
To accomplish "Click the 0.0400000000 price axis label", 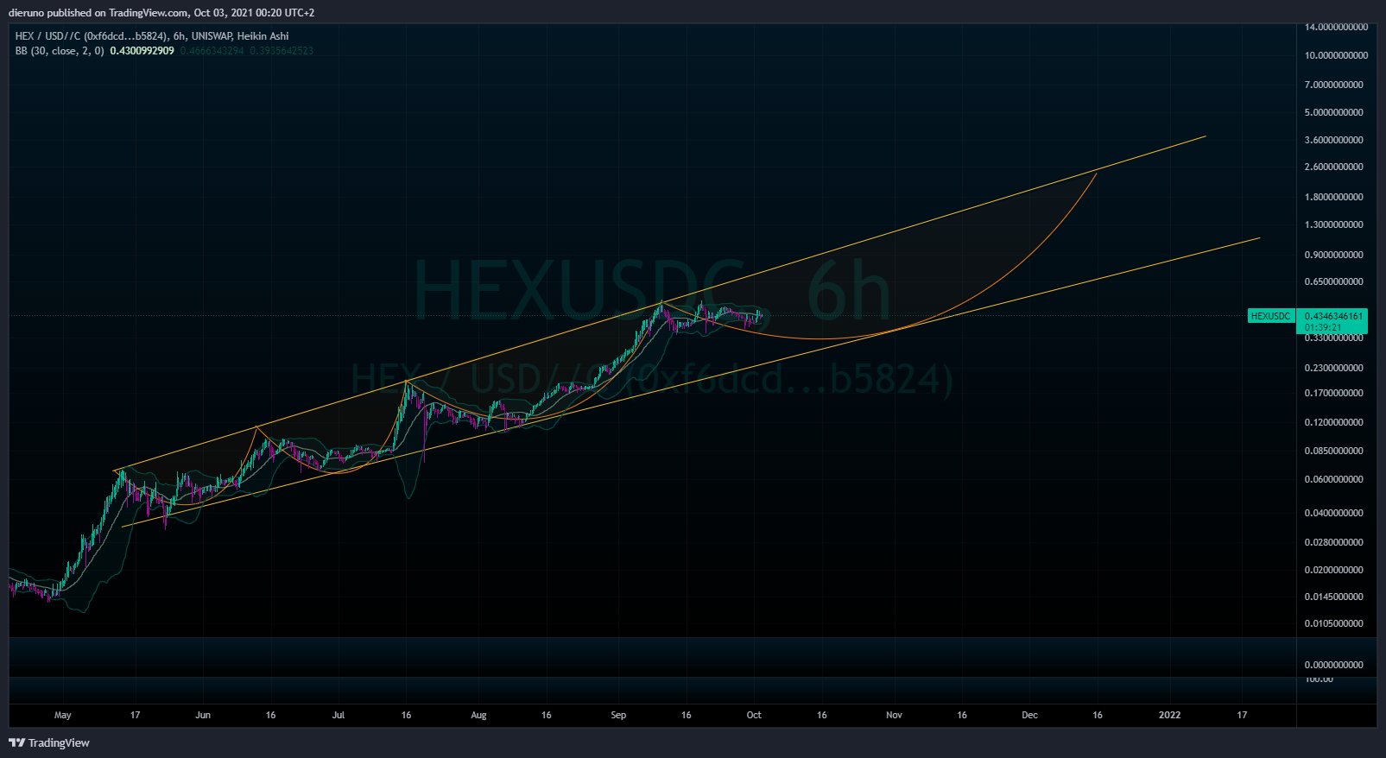I will [1334, 513].
